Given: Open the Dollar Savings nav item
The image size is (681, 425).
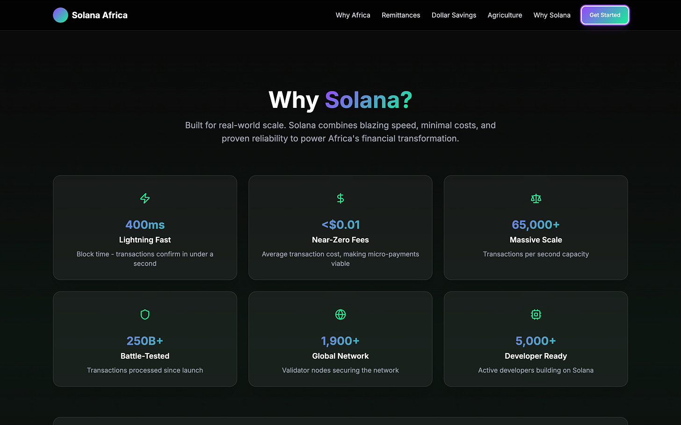Looking at the screenshot, I should pyautogui.click(x=454, y=15).
